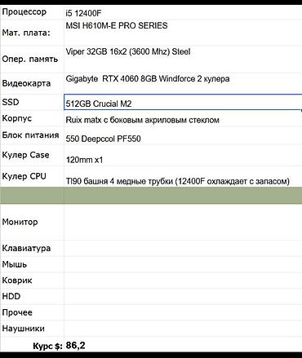This screenshot has height=358, width=302.
Task: Click the 'Gigabyte RTX 4060 8GB Windforce' cell
Action: [183, 83]
